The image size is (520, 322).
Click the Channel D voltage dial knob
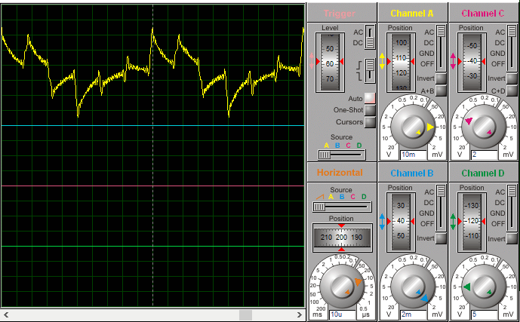482,285
